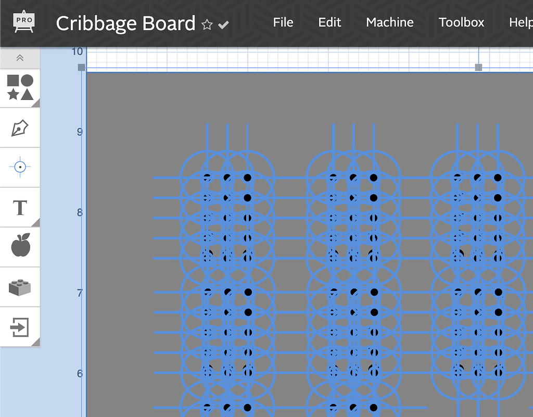
Task: Open the File menu
Action: [283, 22]
